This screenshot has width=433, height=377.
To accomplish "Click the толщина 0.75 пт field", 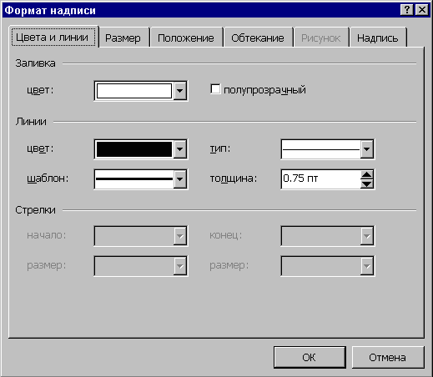I will click(x=321, y=179).
